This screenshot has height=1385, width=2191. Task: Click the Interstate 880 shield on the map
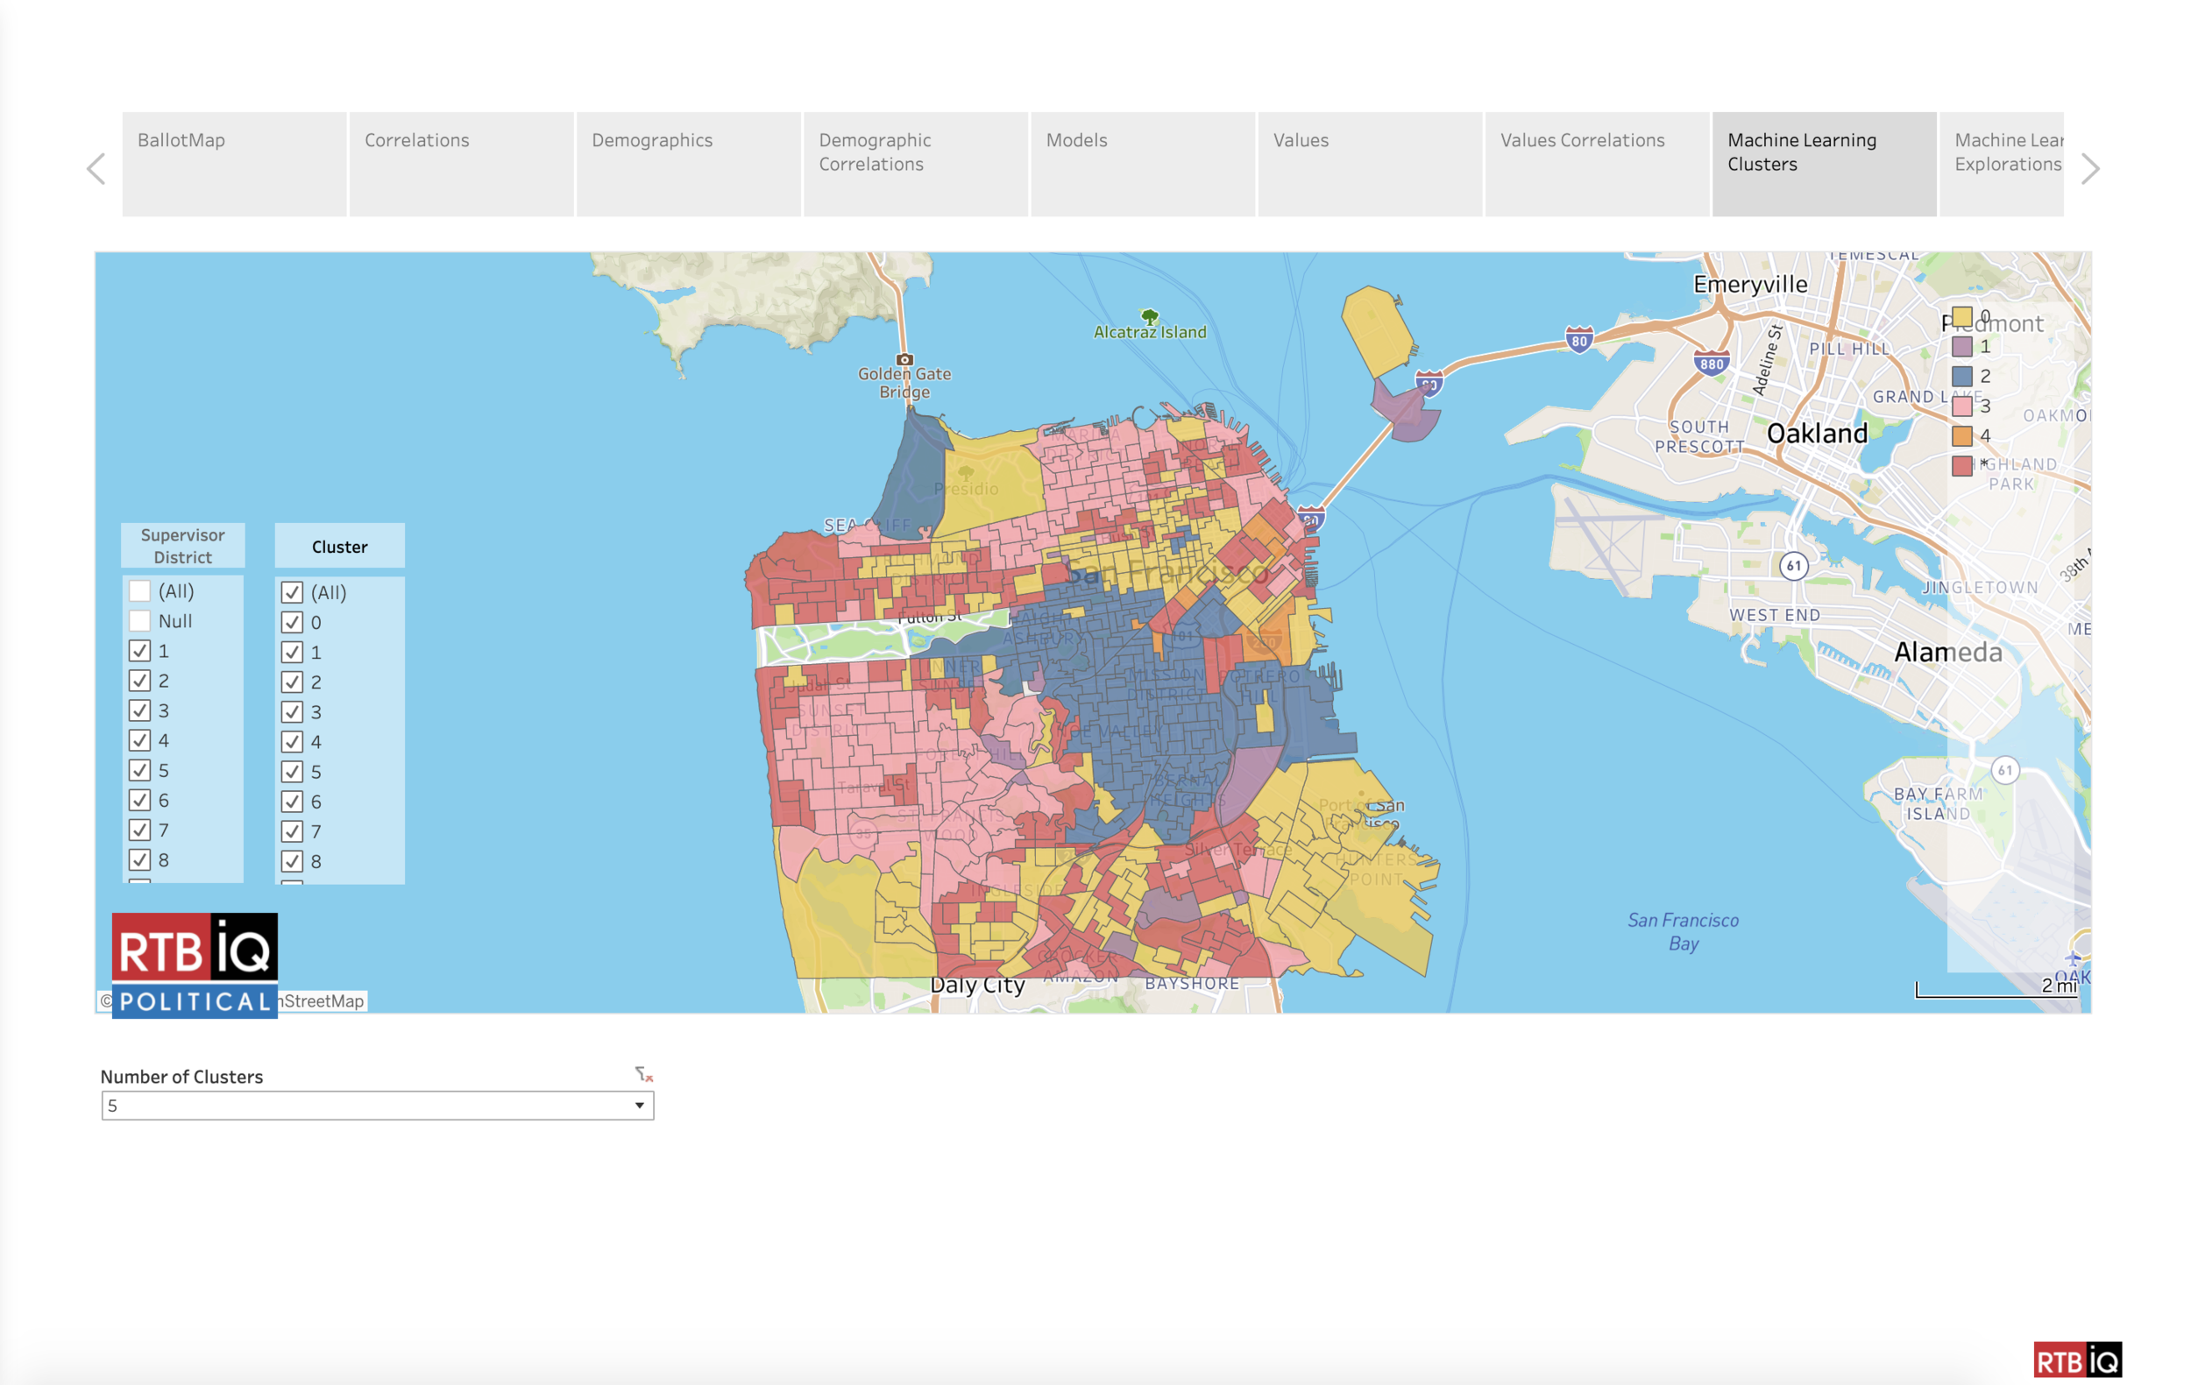[1711, 364]
